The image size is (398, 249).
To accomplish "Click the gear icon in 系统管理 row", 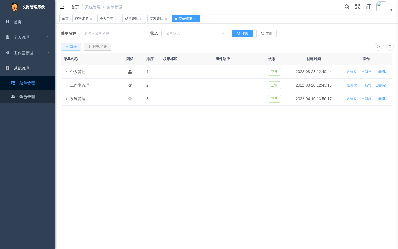I will (x=130, y=99).
